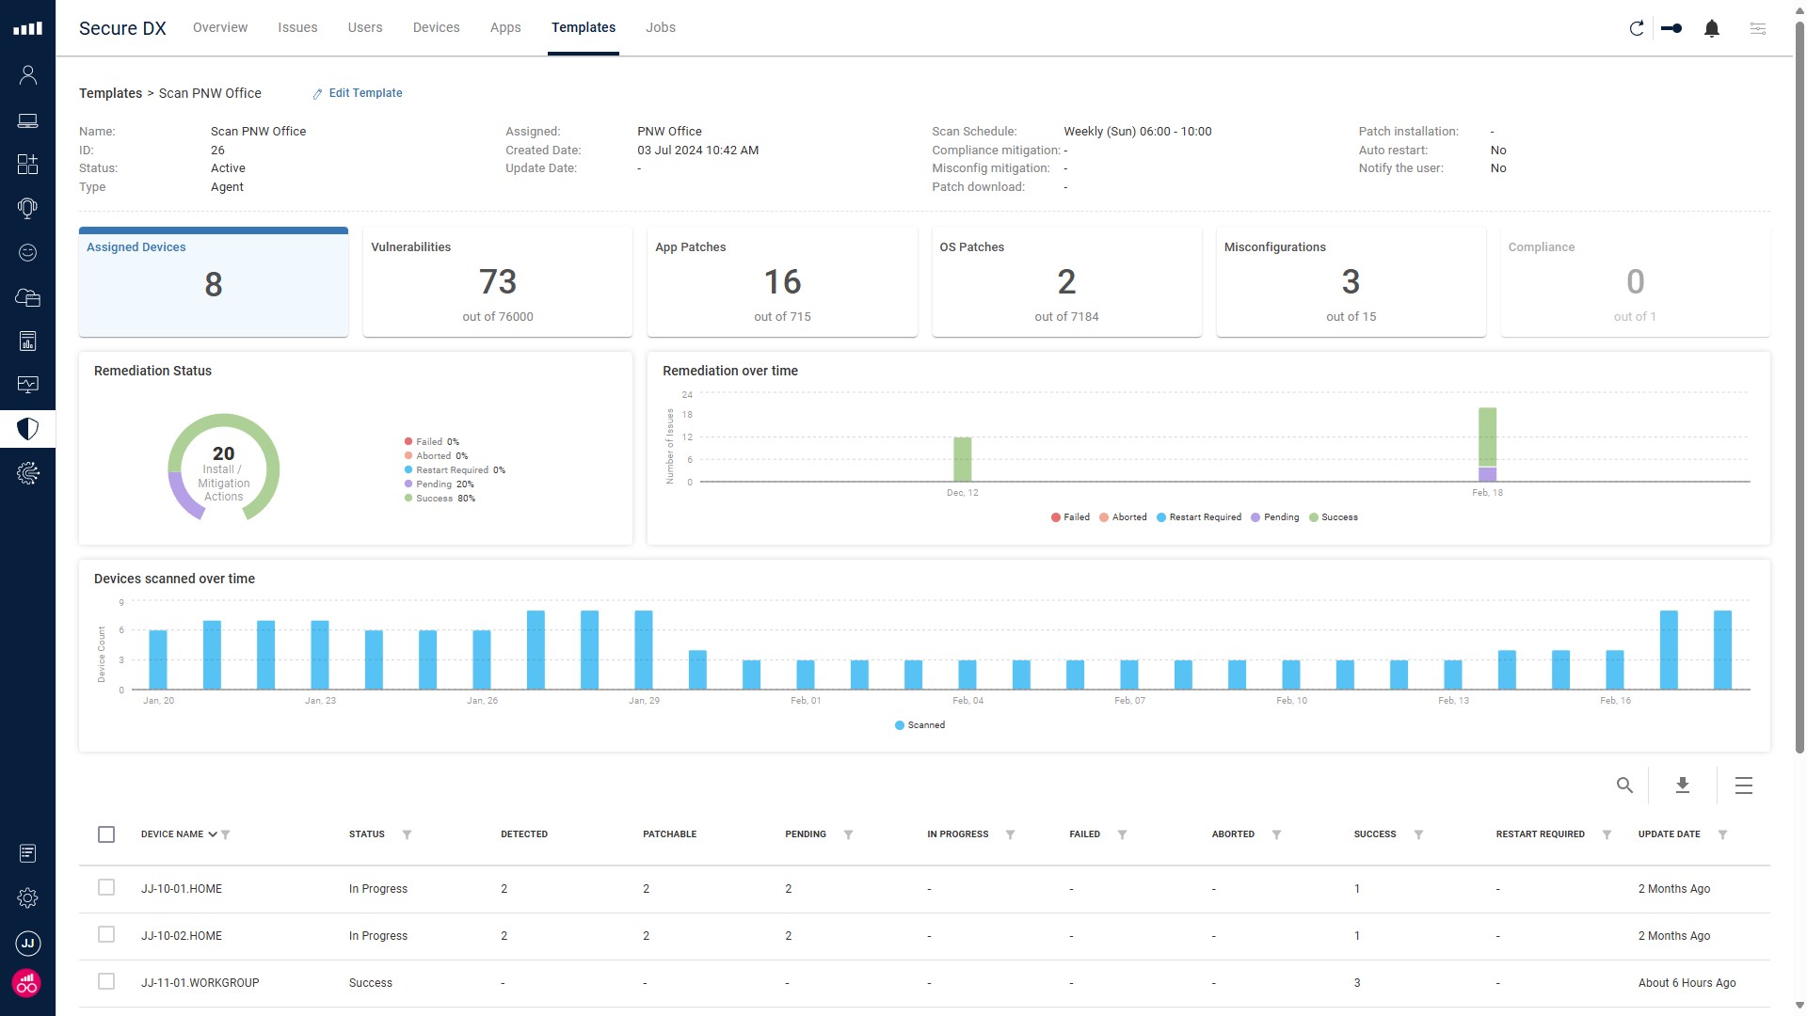The image size is (1807, 1016).
Task: Toggle the Pending legend swatch in Remediation over time
Action: pyautogui.click(x=1255, y=517)
